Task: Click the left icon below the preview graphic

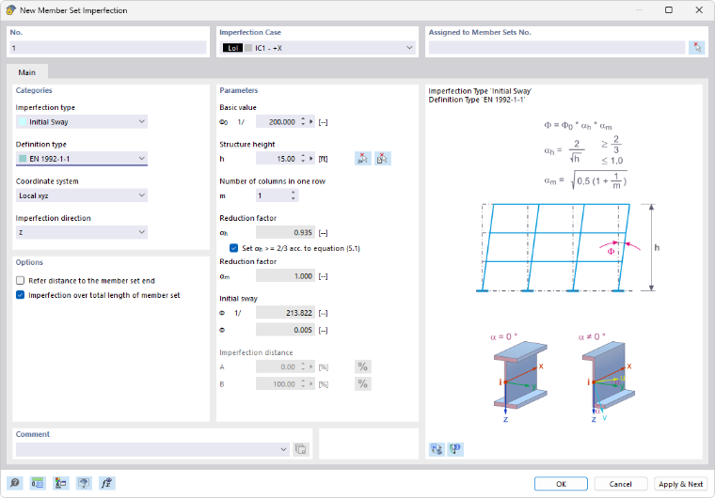Action: [x=437, y=449]
